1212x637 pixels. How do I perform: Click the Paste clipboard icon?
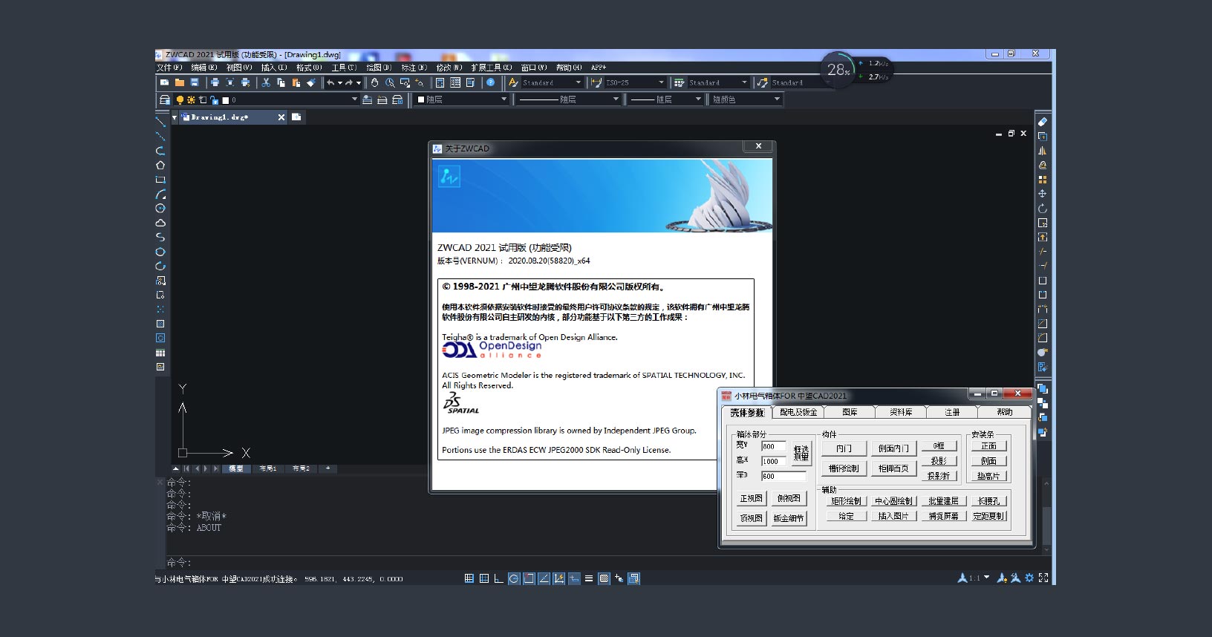click(296, 82)
